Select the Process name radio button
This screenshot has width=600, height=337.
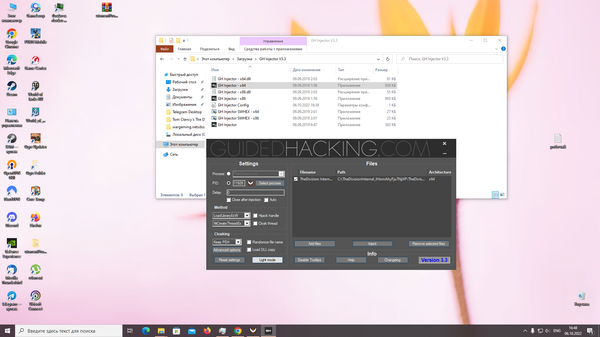(x=228, y=174)
